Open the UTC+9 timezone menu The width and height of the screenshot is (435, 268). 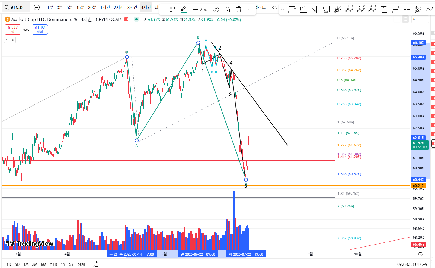click(412, 264)
